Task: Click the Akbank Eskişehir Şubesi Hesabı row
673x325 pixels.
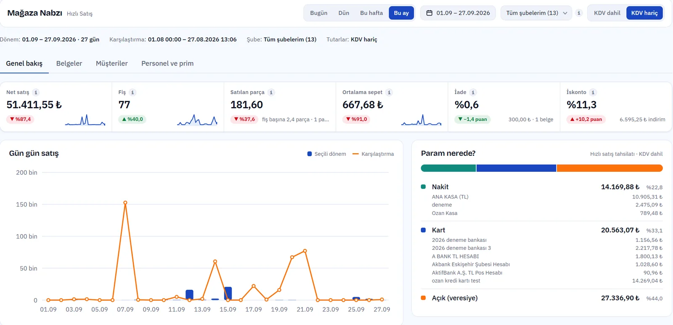Action: 547,265
